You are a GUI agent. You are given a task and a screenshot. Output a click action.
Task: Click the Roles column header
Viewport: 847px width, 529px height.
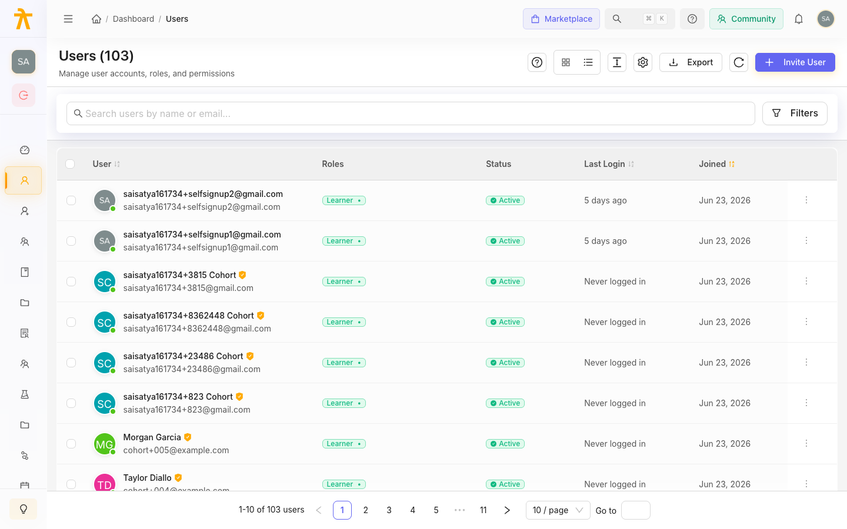[x=333, y=164]
